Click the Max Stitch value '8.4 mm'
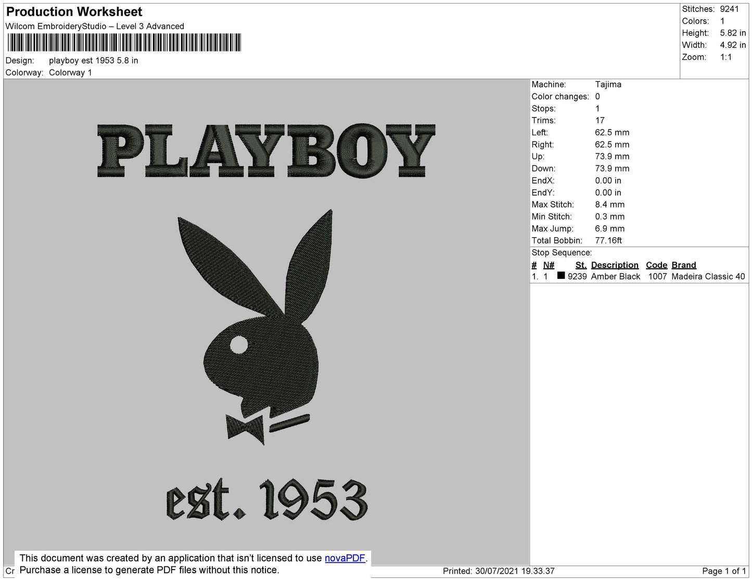 click(x=610, y=204)
